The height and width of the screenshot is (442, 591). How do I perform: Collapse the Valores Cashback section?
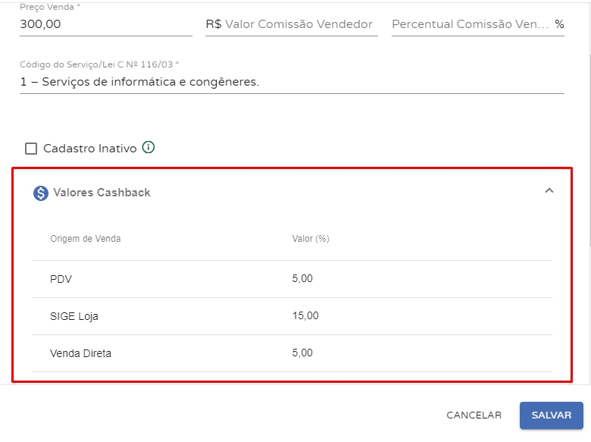tap(549, 191)
